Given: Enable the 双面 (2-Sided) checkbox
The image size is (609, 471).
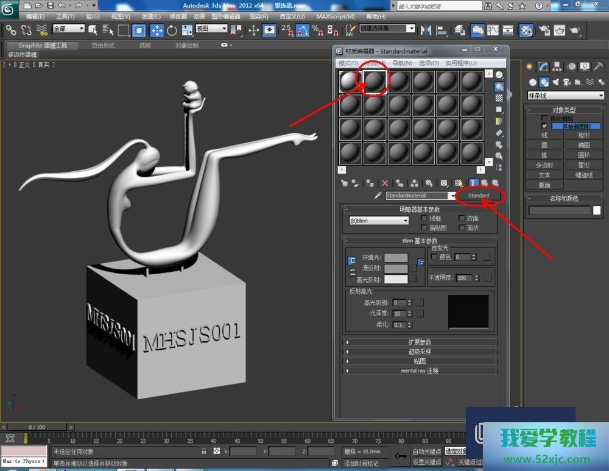Looking at the screenshot, I should [462, 218].
